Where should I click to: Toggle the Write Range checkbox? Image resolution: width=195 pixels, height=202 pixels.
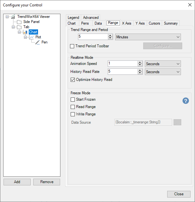(x=73, y=114)
